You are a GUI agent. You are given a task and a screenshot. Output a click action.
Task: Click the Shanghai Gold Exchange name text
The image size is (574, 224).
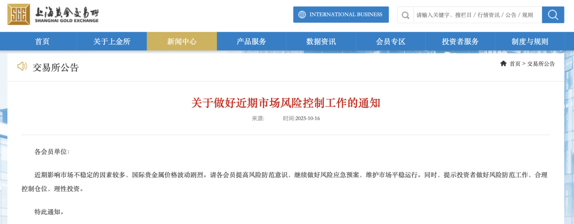(66, 14)
